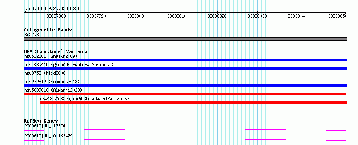This screenshot has height=145, width=358.
Task: Open the DGV Structural Variants track title
Action: pyautogui.click(x=56, y=51)
